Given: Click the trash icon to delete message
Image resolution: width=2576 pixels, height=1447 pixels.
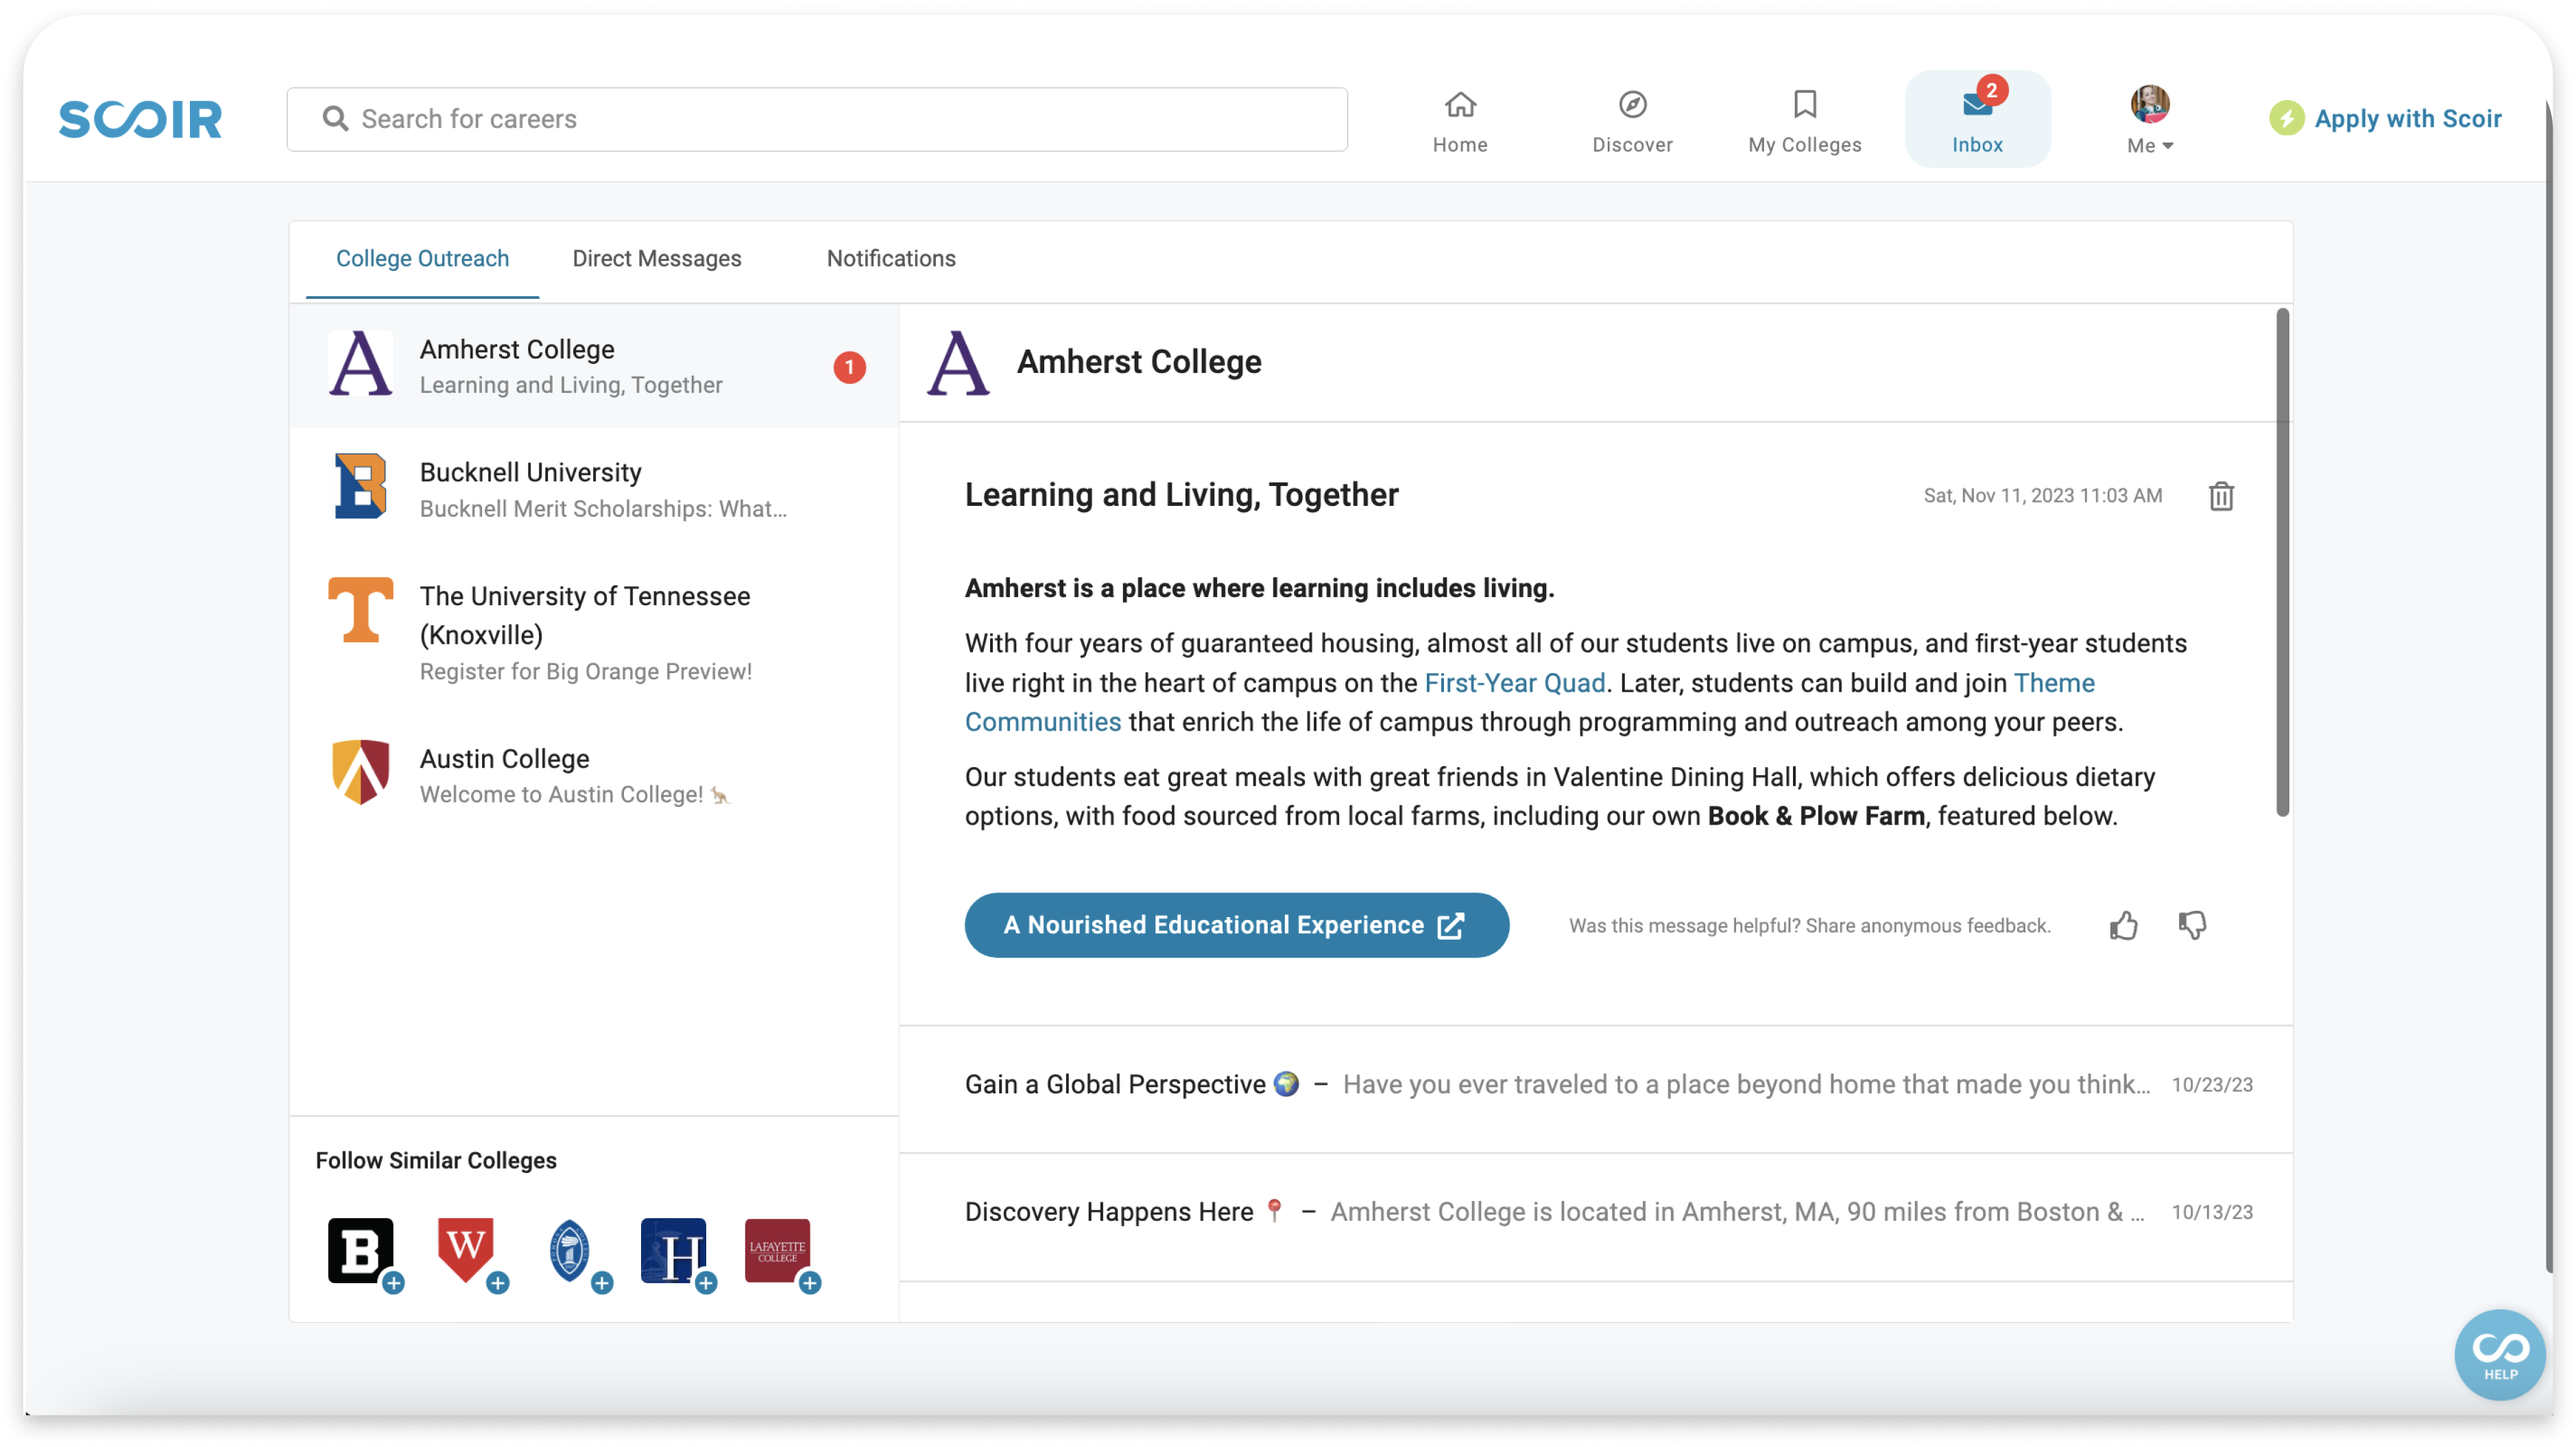Looking at the screenshot, I should (x=2220, y=496).
